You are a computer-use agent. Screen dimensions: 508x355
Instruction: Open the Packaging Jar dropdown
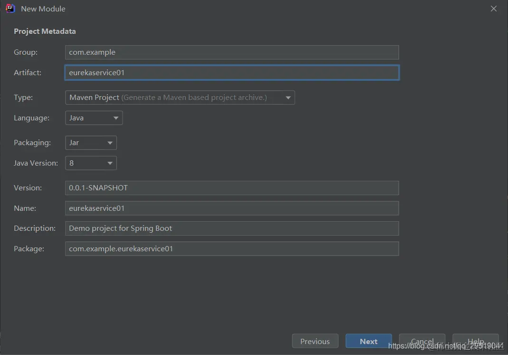tap(91, 143)
